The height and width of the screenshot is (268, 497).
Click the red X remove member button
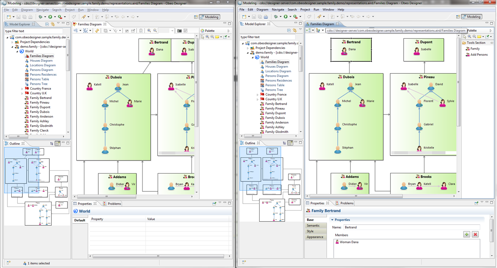[x=475, y=235]
